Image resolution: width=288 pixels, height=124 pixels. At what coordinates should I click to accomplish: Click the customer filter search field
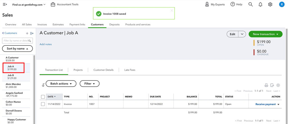pos(16,41)
